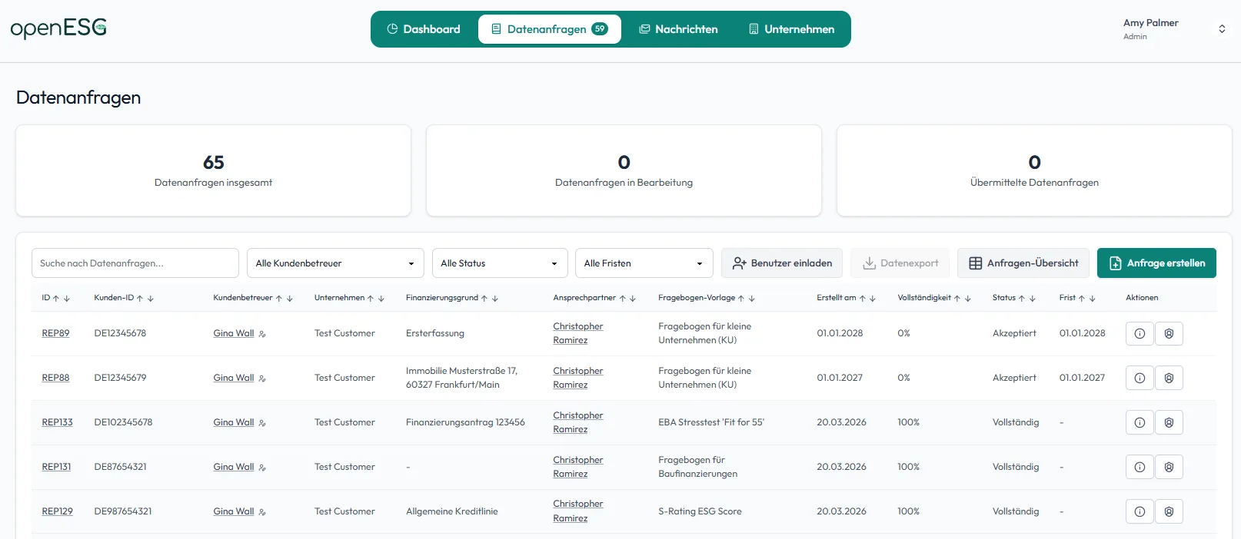Open the REP131 request link
Viewport: 1241px width, 539px height.
coord(56,467)
